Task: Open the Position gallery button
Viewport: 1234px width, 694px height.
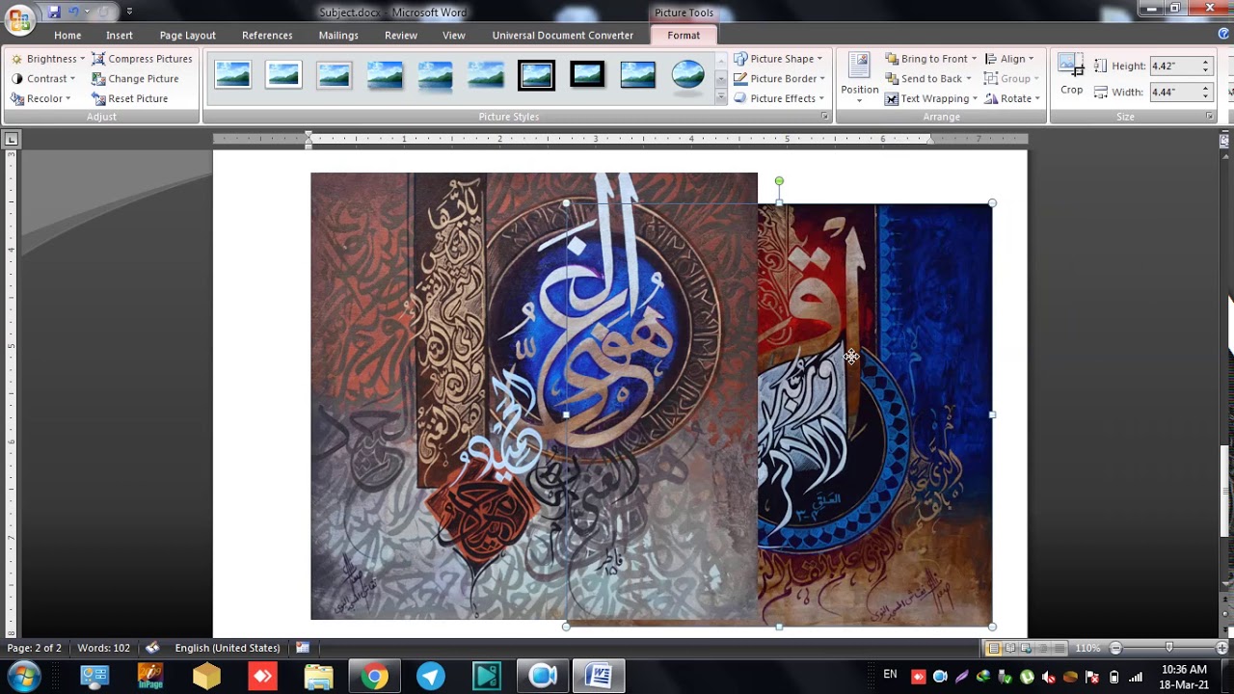Action: click(x=859, y=79)
